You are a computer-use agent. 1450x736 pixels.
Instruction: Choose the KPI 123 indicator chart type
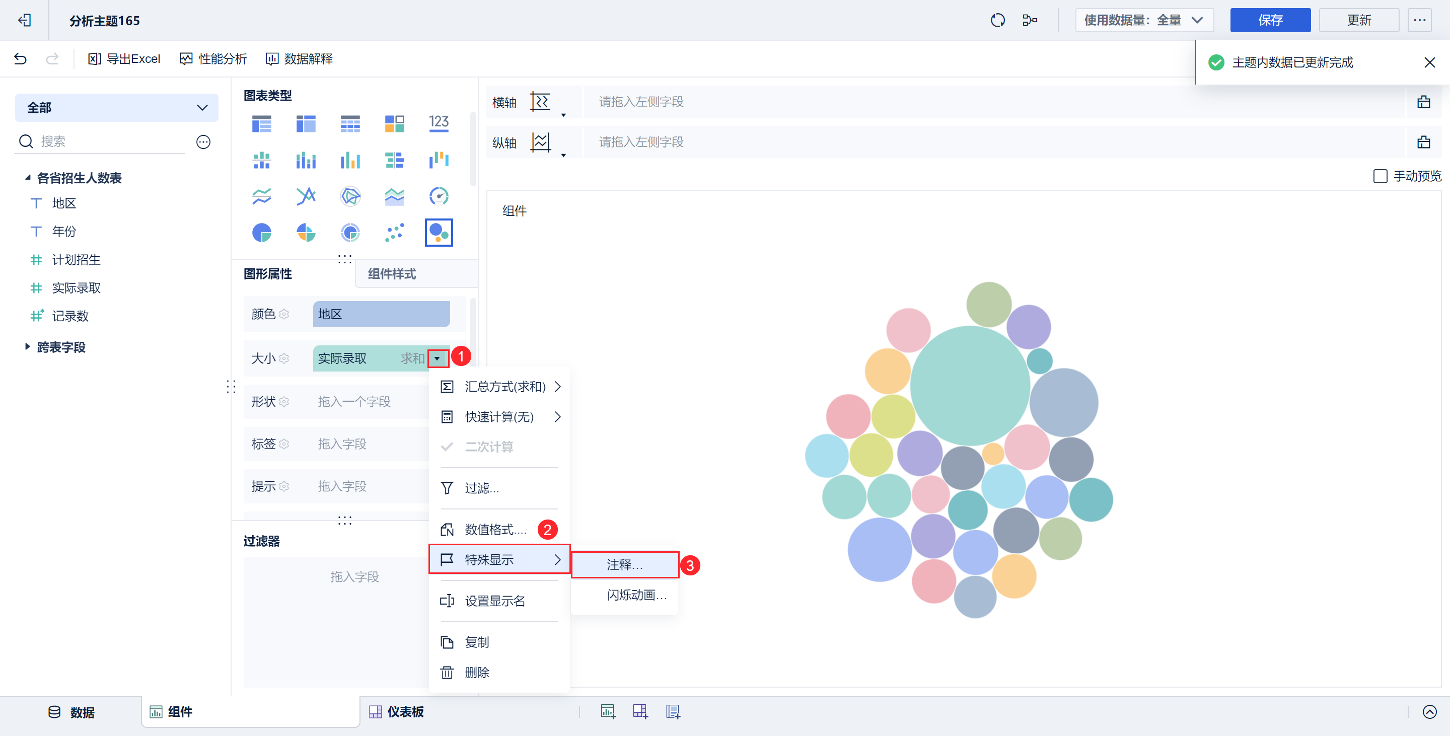click(x=439, y=123)
